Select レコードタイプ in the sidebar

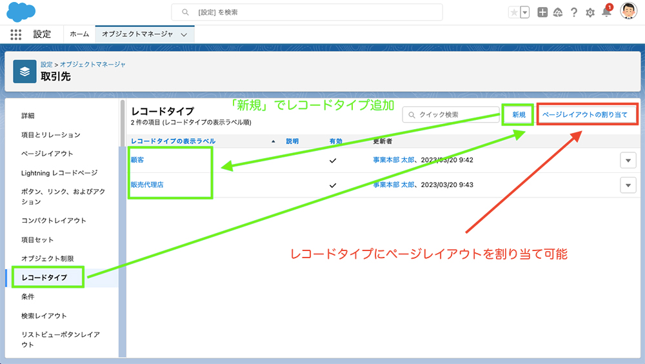(x=45, y=278)
